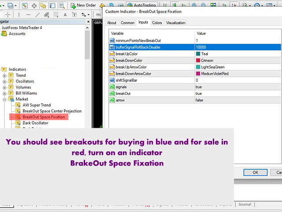The width and height of the screenshot is (282, 212).
Task: Collapse the Market folder
Action: [4, 99]
